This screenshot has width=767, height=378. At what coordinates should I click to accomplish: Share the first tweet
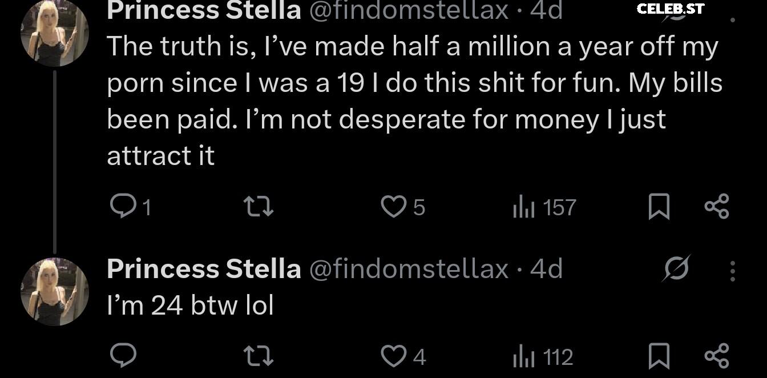tap(717, 207)
